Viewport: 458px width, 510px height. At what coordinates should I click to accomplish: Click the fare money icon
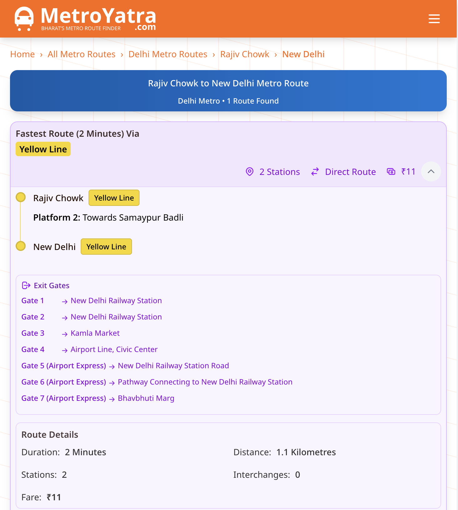391,171
